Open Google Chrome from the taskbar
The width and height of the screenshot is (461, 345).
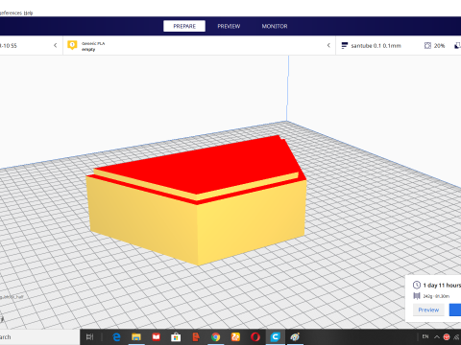pos(215,336)
